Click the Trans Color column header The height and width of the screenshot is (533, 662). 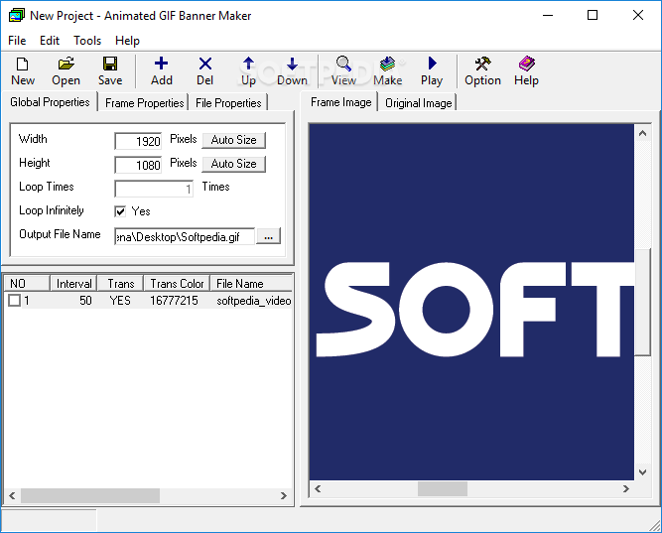(x=177, y=284)
